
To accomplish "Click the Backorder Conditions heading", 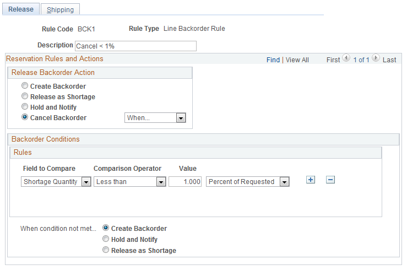I will (x=45, y=139).
